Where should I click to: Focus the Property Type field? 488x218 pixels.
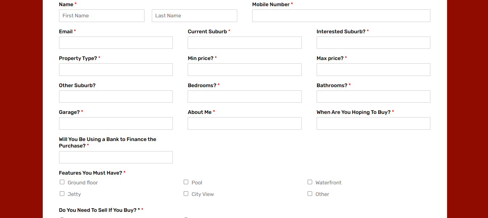point(116,69)
